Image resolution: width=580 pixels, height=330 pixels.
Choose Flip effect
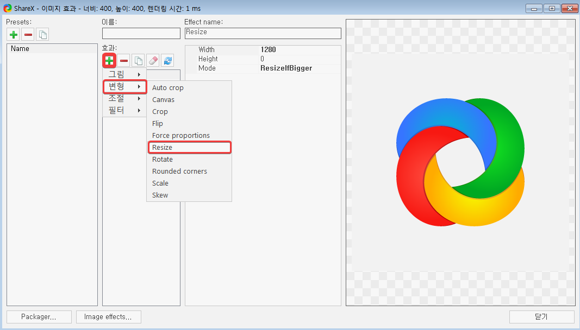(189, 123)
